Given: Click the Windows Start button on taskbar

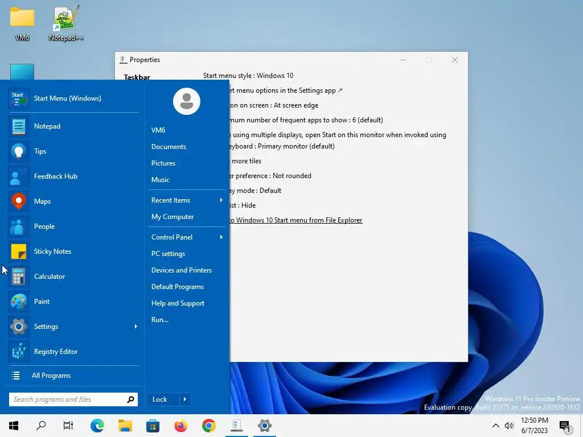Looking at the screenshot, I should (14, 426).
